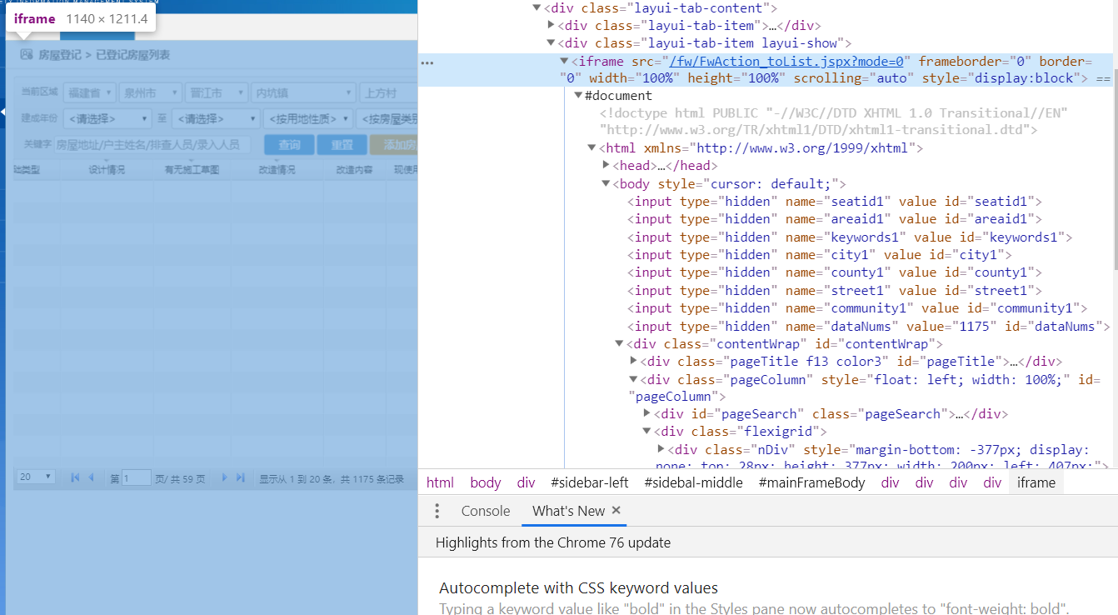Screen dimensions: 1118x615
Task: Click the 设计情况 column header
Action: pyautogui.click(x=107, y=169)
